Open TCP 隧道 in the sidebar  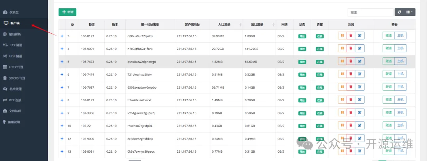point(16,45)
